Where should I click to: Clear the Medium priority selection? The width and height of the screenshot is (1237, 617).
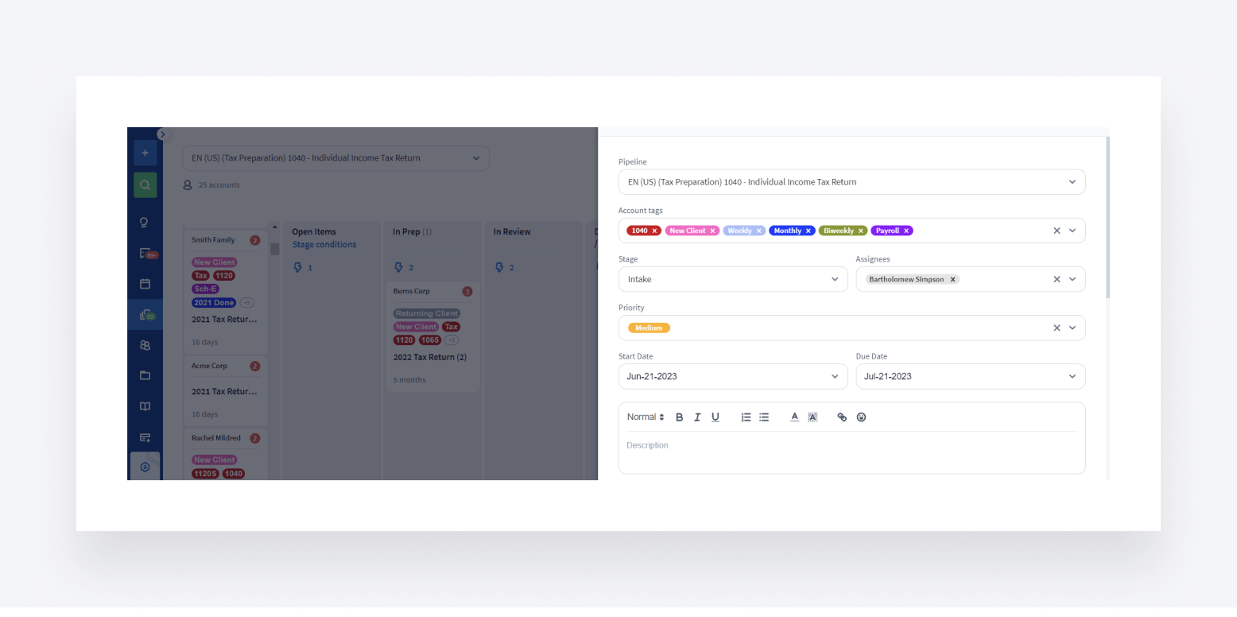(1057, 328)
